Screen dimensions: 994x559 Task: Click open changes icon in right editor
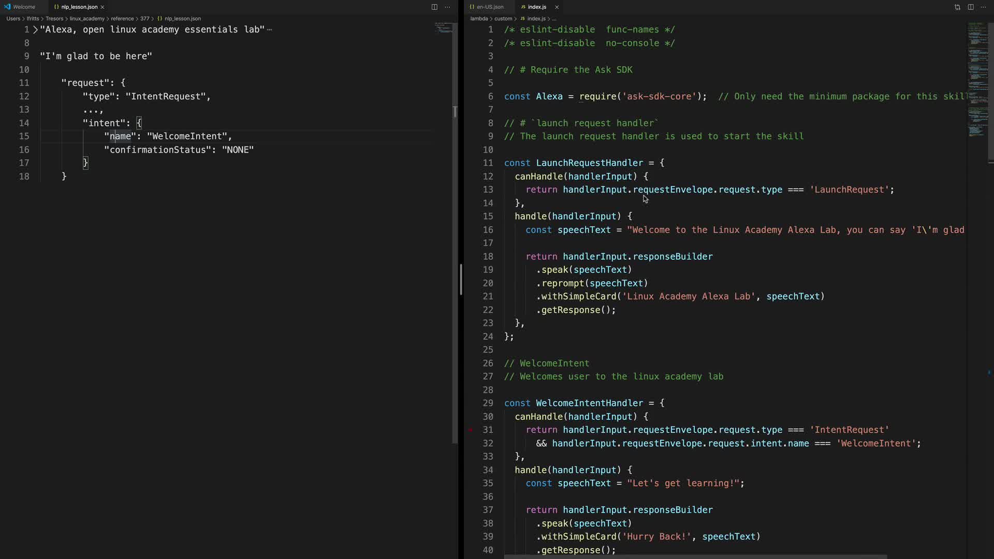pyautogui.click(x=957, y=7)
